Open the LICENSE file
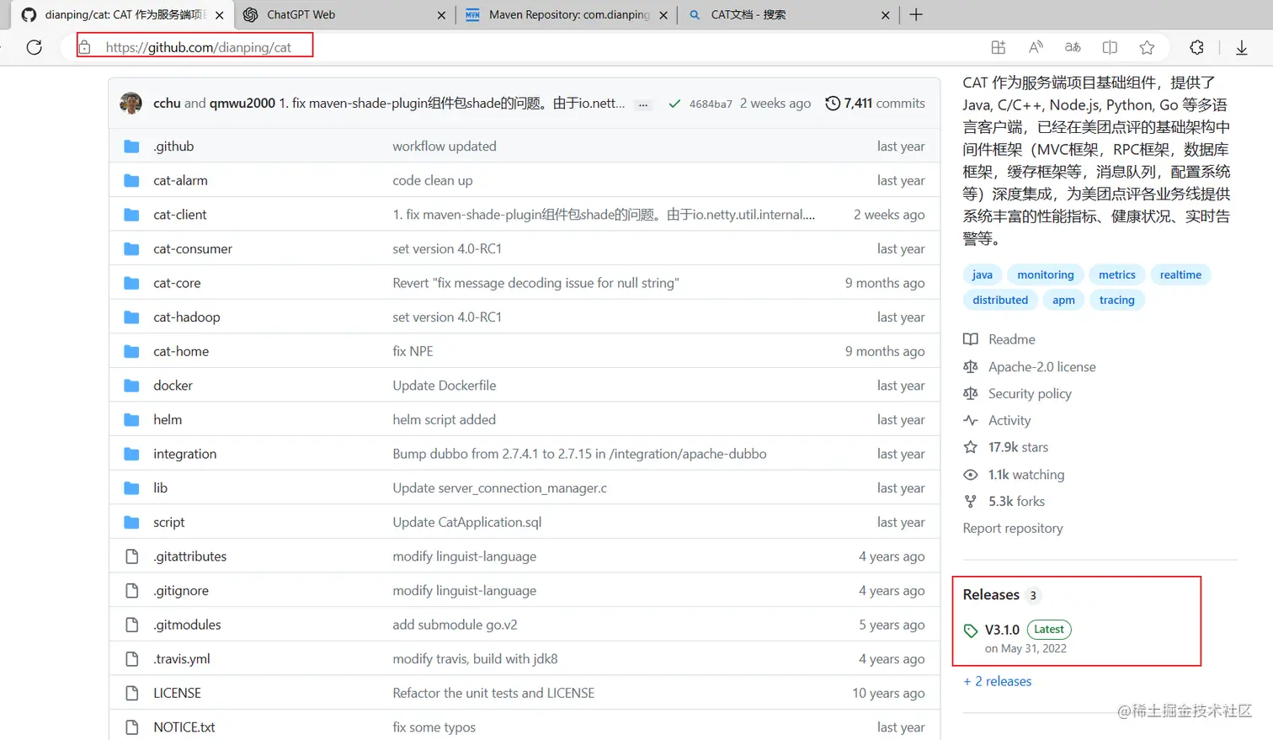The image size is (1273, 740). click(177, 693)
